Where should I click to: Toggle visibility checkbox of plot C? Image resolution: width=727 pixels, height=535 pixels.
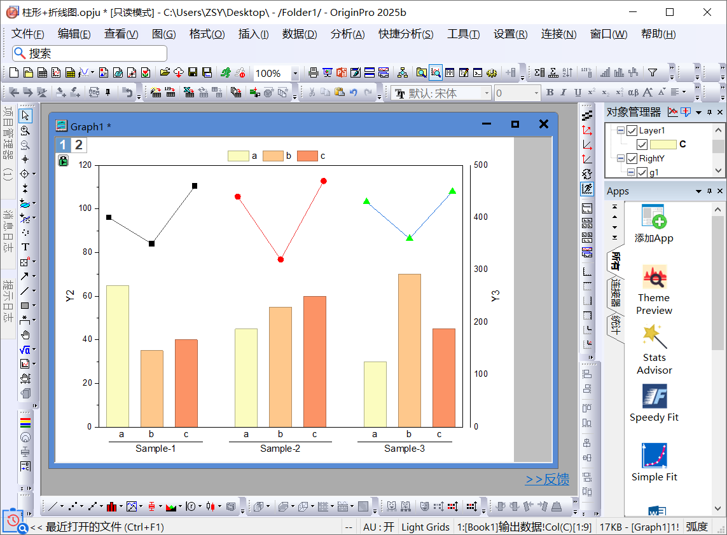642,144
